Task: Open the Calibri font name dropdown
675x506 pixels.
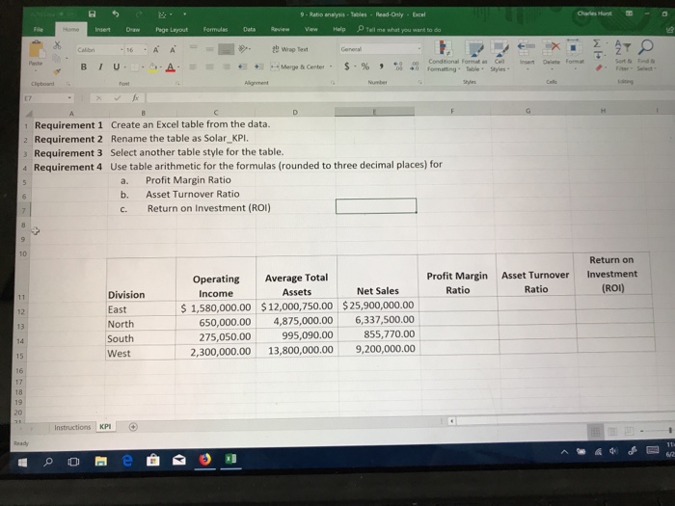Action: (x=121, y=50)
